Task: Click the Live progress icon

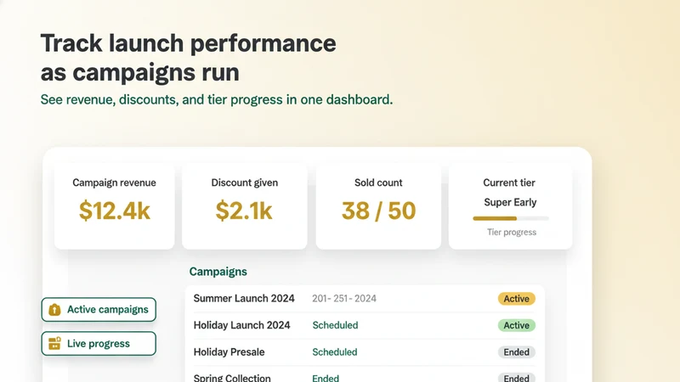Action: [x=54, y=344]
